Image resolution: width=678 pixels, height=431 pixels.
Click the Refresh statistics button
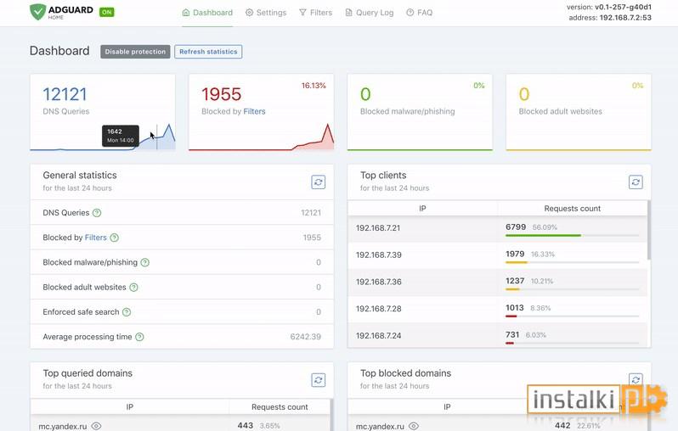coord(208,52)
